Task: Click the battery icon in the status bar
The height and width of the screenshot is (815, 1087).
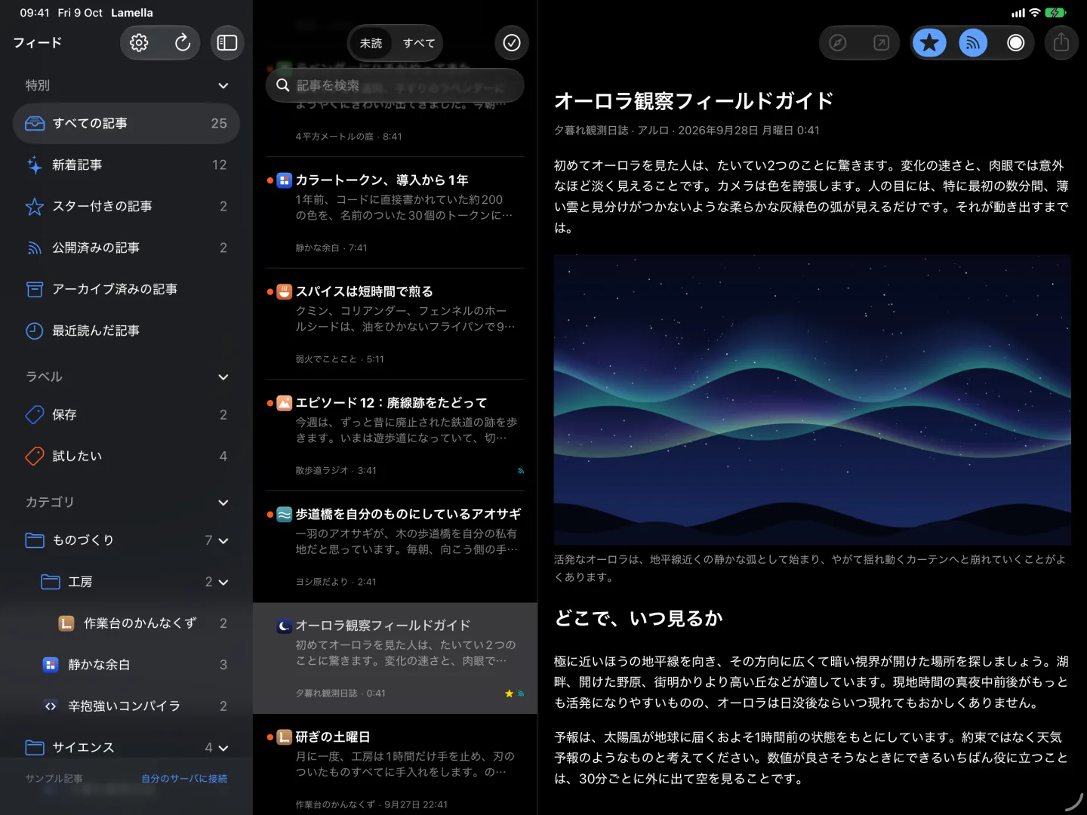Action: 1055,13
